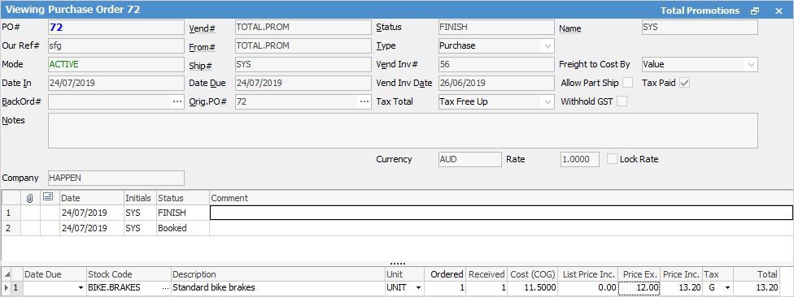Open Date Due dropdown in stock line
794x297 pixels.
pyautogui.click(x=81, y=288)
